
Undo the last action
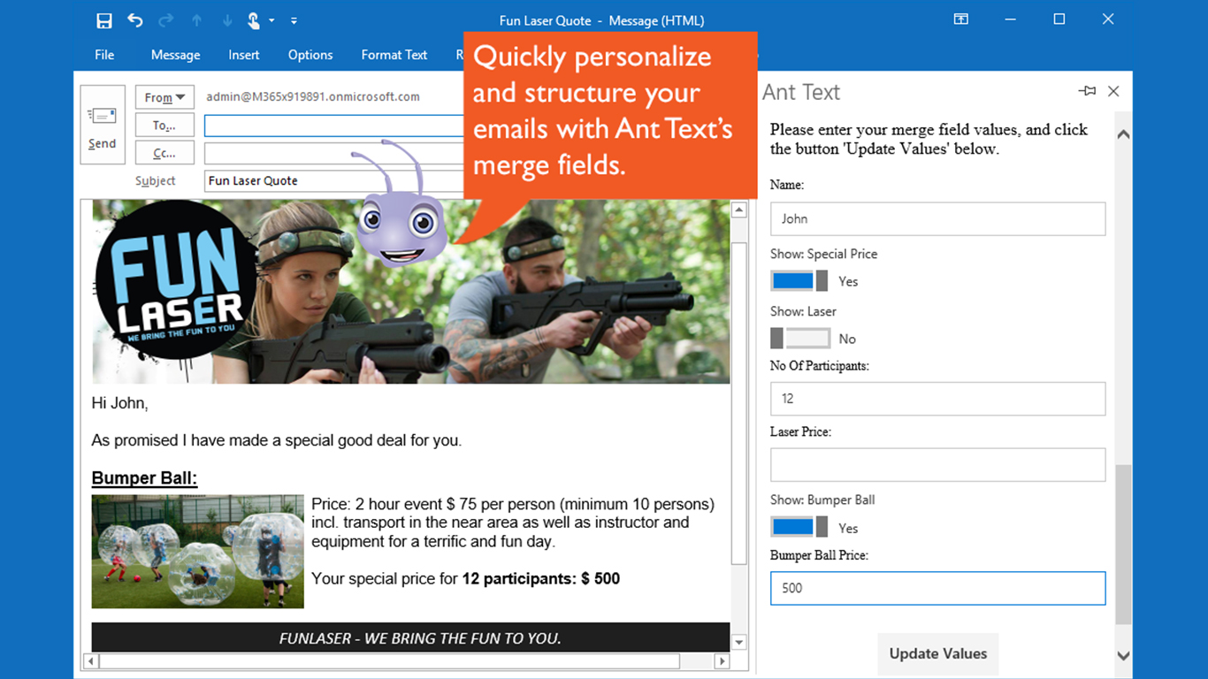135,20
